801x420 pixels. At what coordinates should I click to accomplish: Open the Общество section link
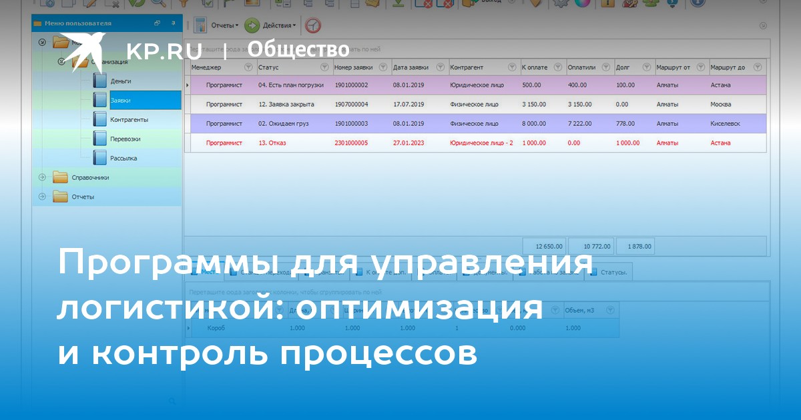pos(298,49)
